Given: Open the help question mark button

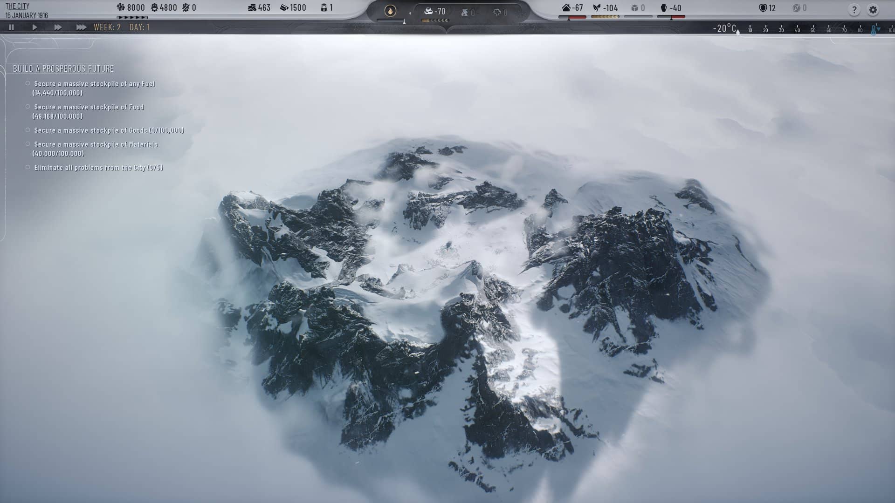Looking at the screenshot, I should click(854, 9).
